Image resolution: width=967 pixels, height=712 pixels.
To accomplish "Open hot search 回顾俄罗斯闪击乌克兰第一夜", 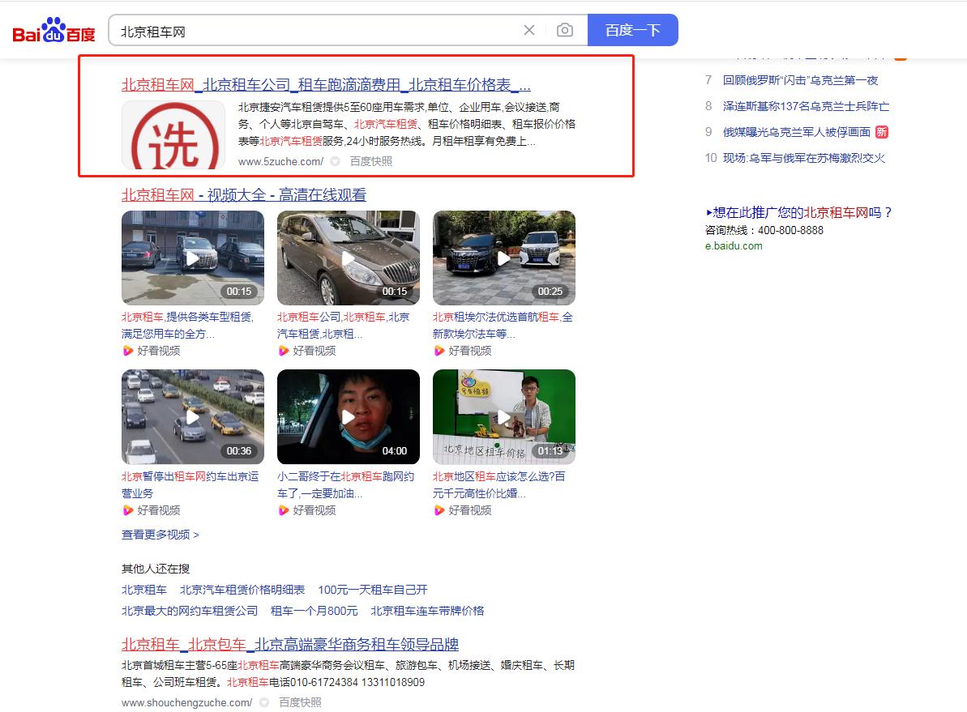I will pyautogui.click(x=800, y=80).
